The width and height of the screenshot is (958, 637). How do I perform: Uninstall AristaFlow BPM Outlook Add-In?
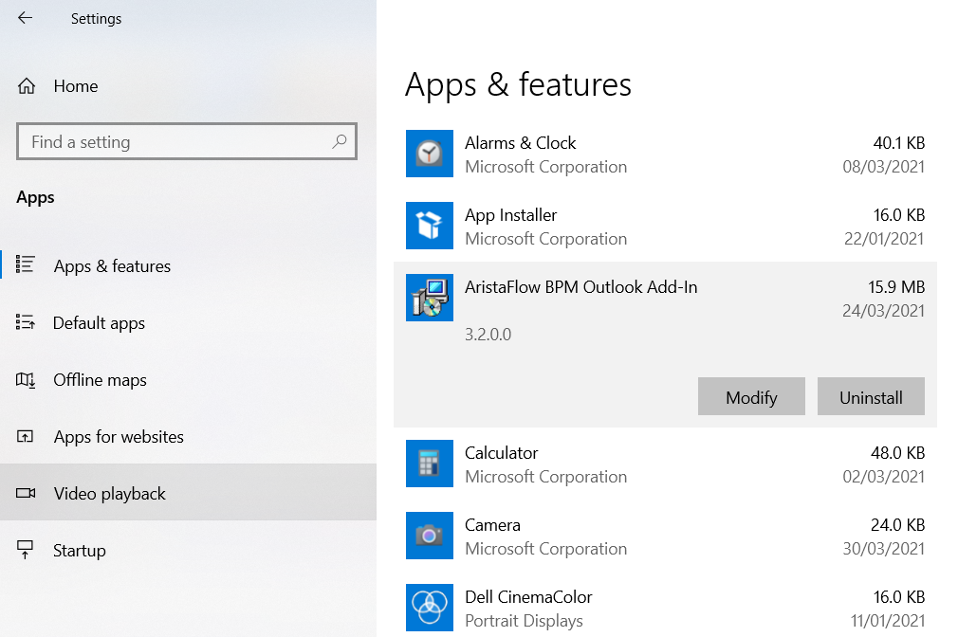pyautogui.click(x=872, y=397)
